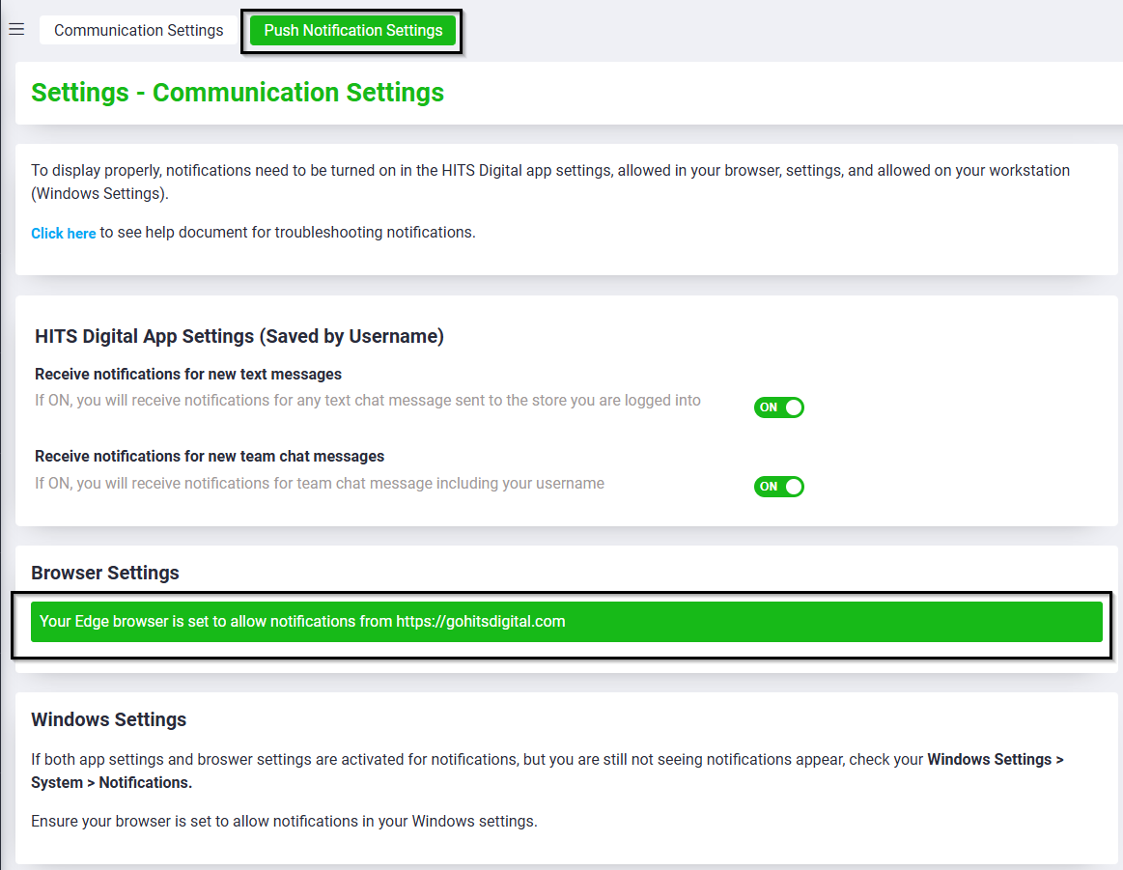1123x870 pixels.
Task: Open the hamburger navigation menu
Action: [16, 30]
